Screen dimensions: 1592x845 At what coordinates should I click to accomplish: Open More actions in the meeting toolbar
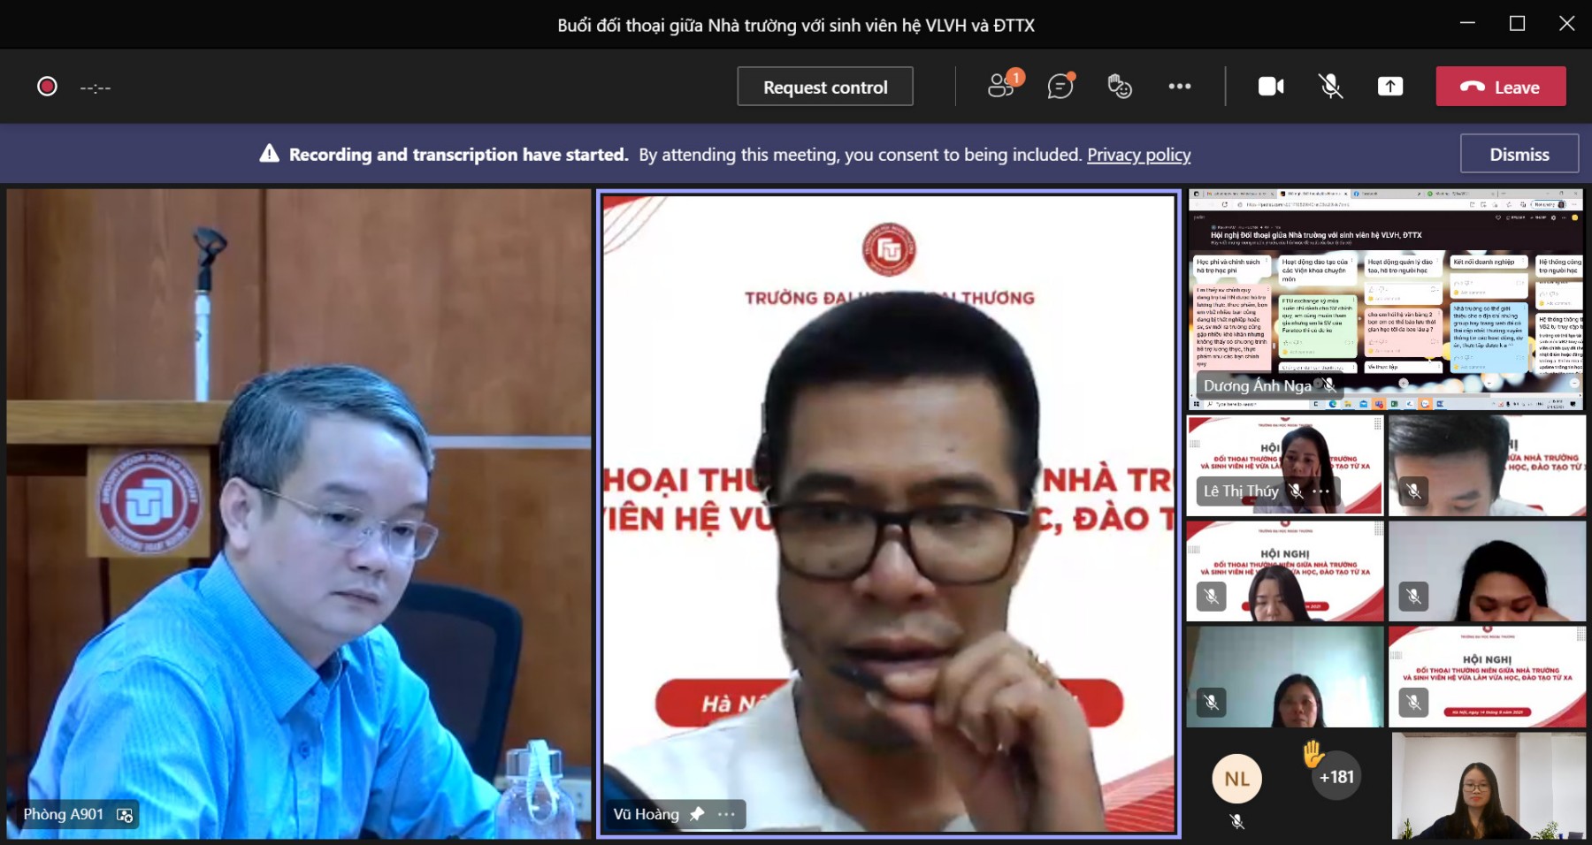click(x=1179, y=87)
